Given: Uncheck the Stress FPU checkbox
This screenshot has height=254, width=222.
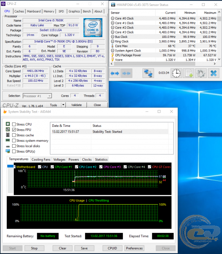Looking at the screenshot, I should tap(14, 130).
